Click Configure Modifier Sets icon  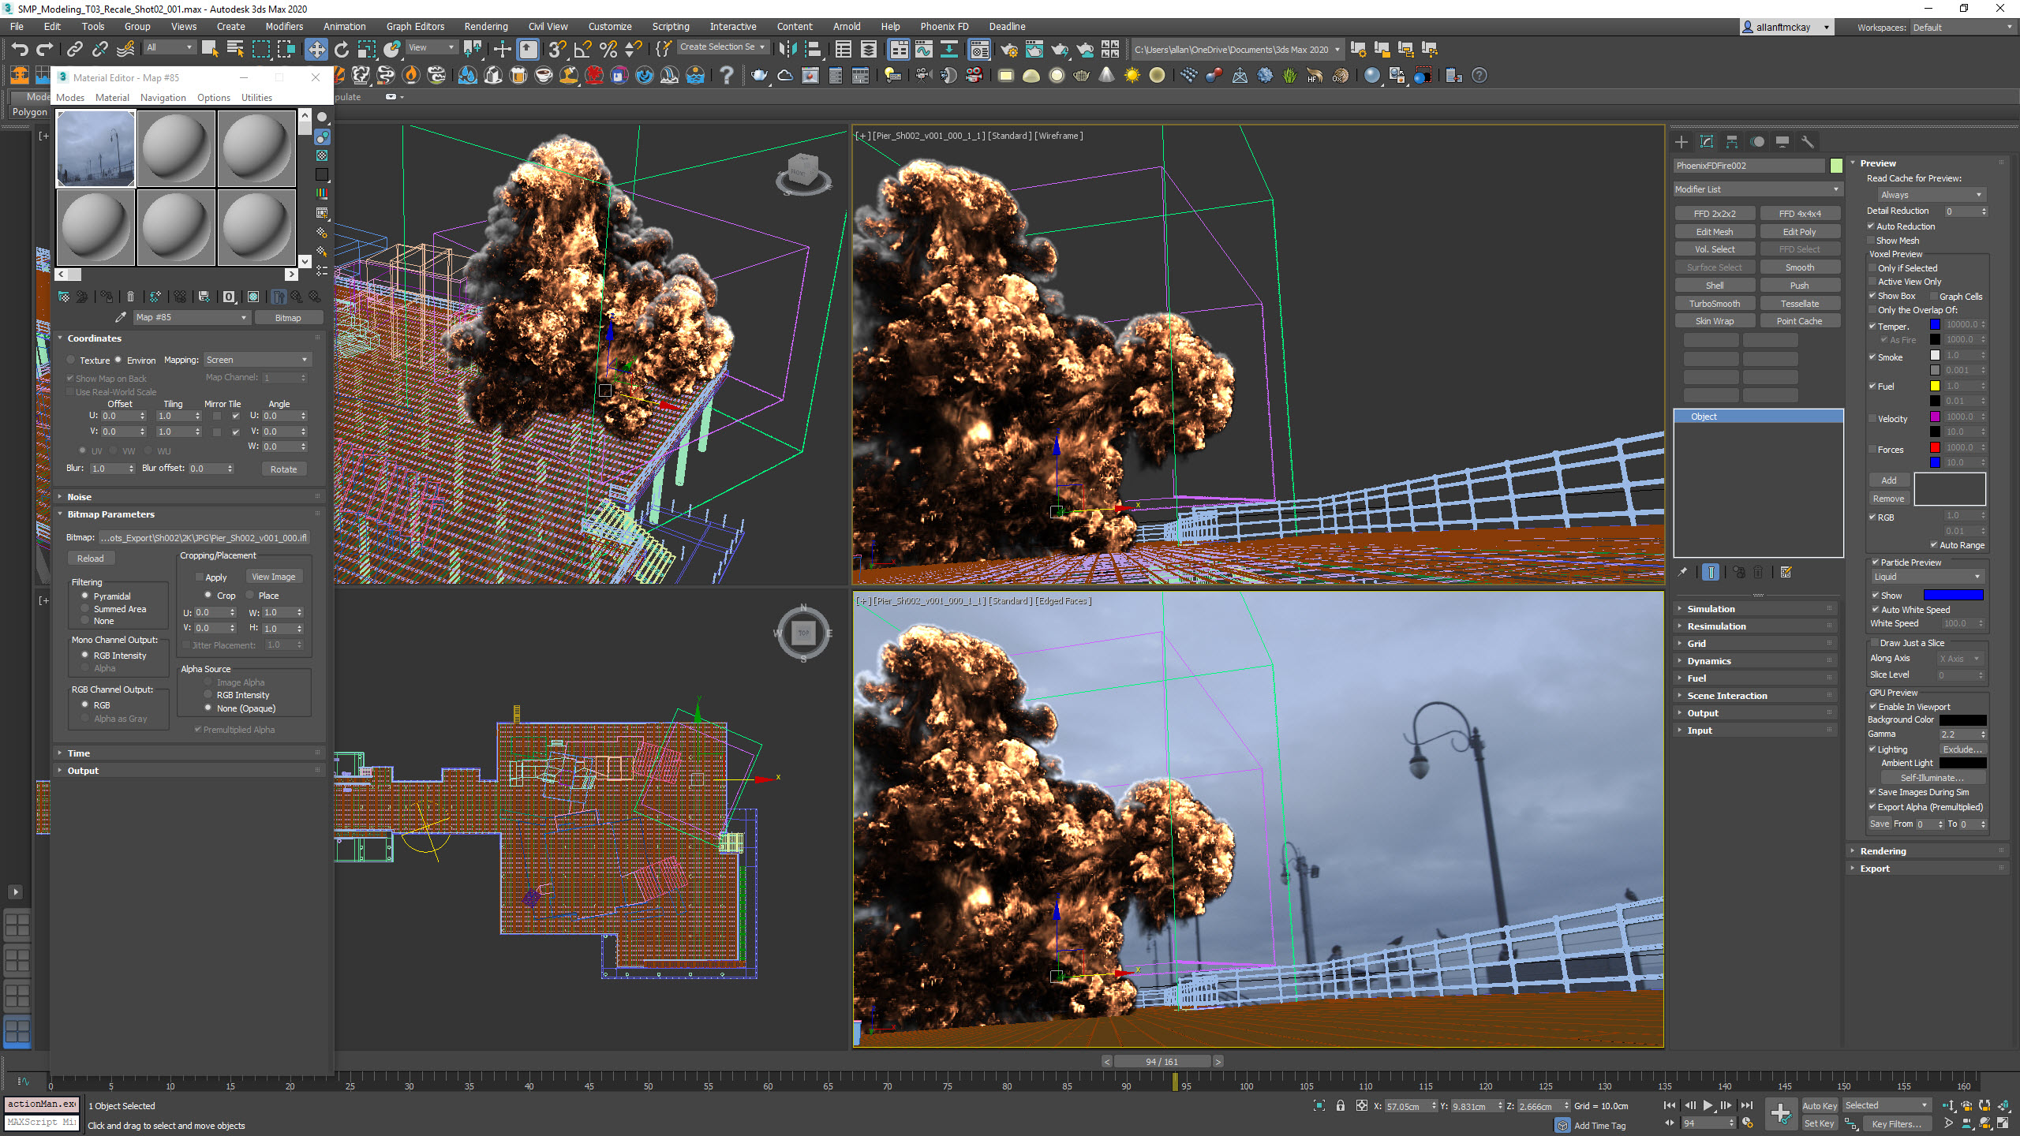1786,573
